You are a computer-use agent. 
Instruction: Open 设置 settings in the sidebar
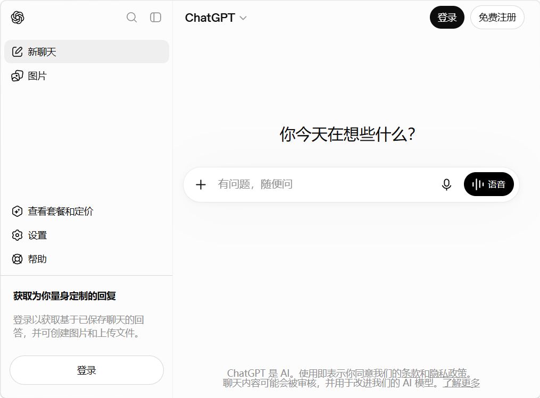click(x=87, y=235)
